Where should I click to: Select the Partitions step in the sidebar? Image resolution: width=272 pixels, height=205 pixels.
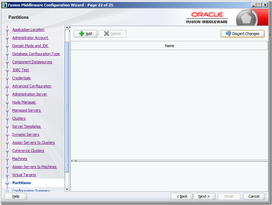pos(22,183)
